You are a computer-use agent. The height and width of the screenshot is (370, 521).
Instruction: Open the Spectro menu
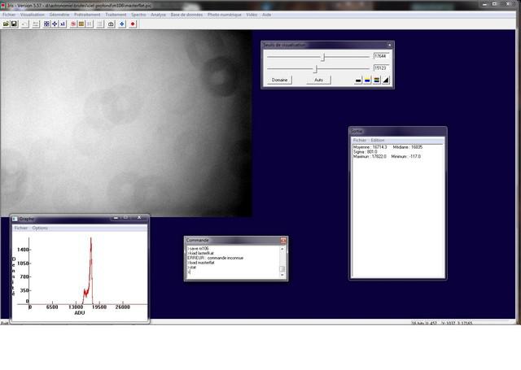(138, 15)
